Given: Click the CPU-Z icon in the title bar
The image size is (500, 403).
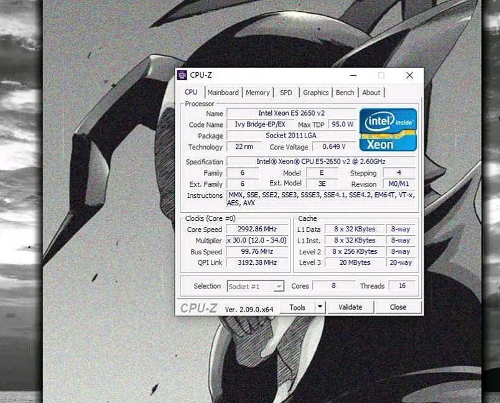Looking at the screenshot, I should (x=183, y=75).
